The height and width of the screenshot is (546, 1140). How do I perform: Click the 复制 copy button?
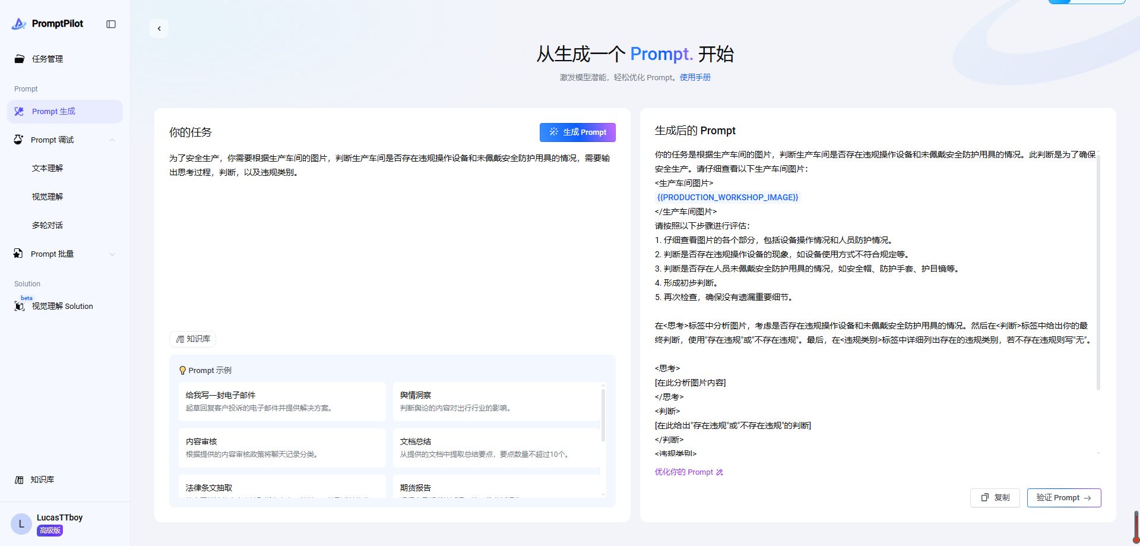pyautogui.click(x=995, y=498)
